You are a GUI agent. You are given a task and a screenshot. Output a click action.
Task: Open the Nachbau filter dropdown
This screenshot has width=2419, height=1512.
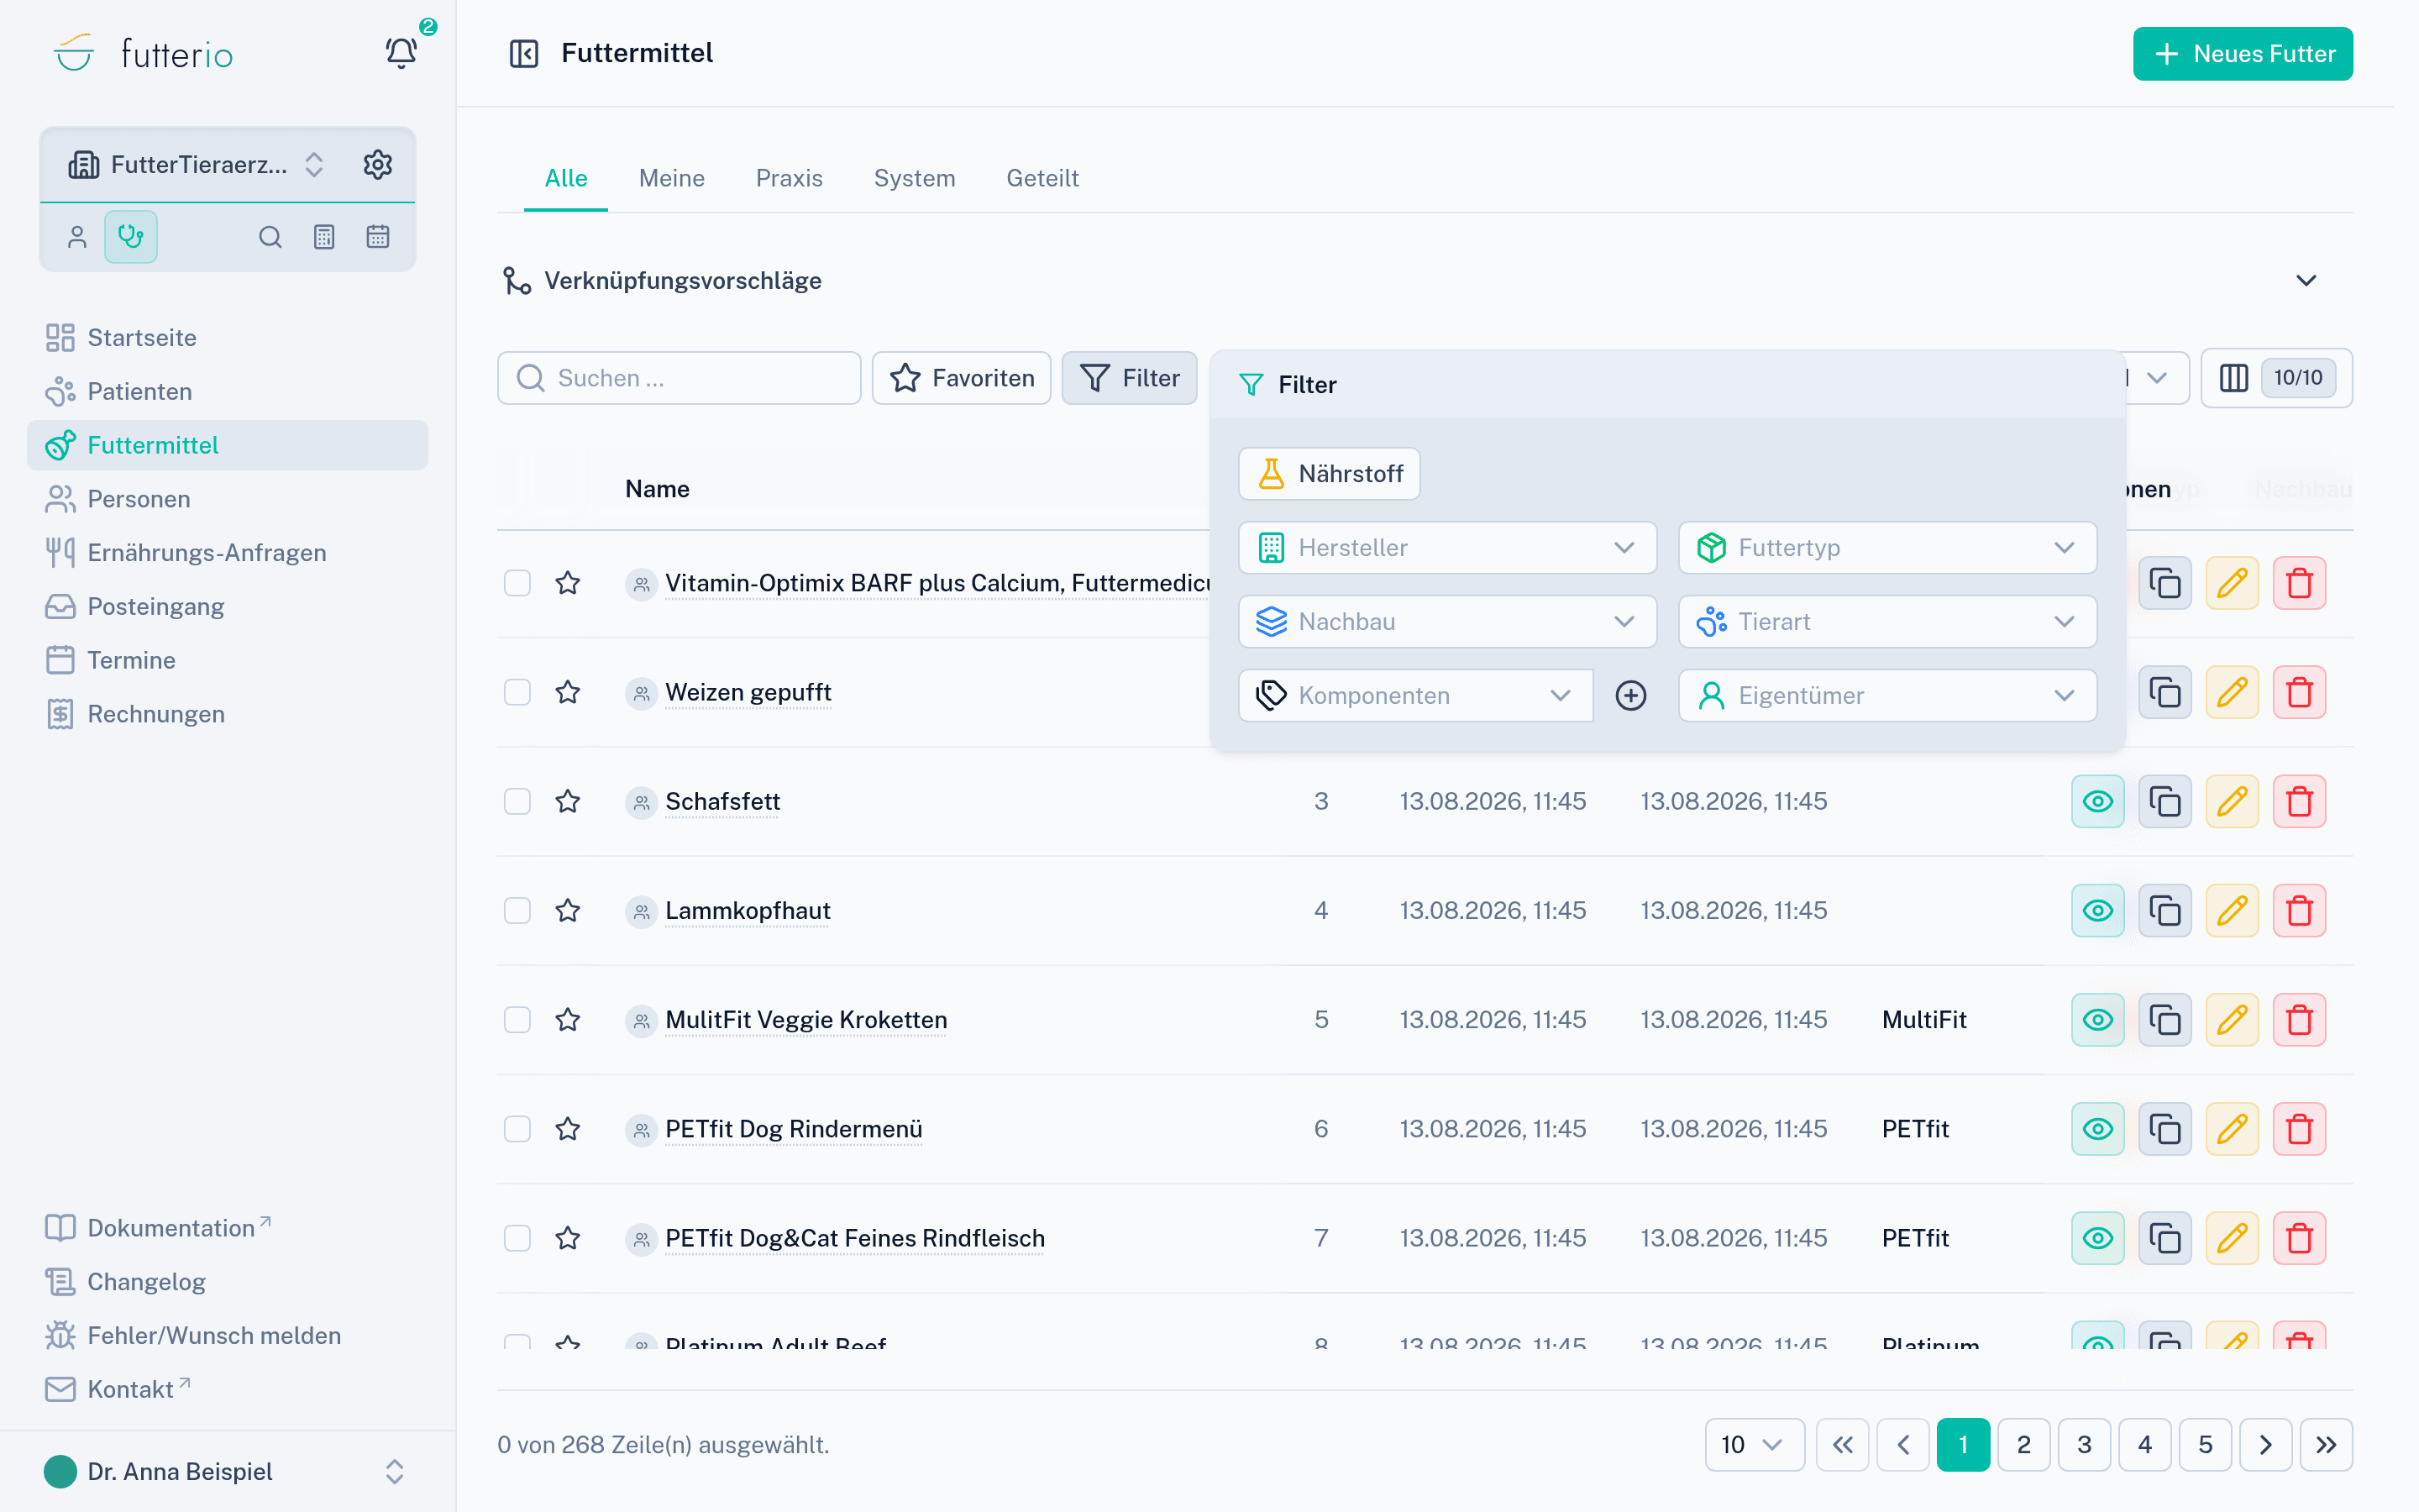(x=1446, y=622)
